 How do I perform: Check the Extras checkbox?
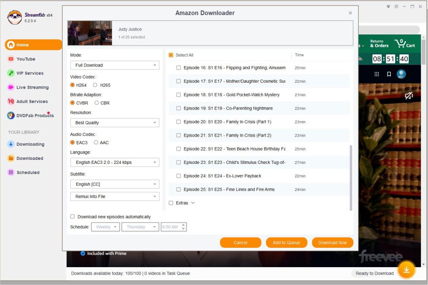pos(171,203)
